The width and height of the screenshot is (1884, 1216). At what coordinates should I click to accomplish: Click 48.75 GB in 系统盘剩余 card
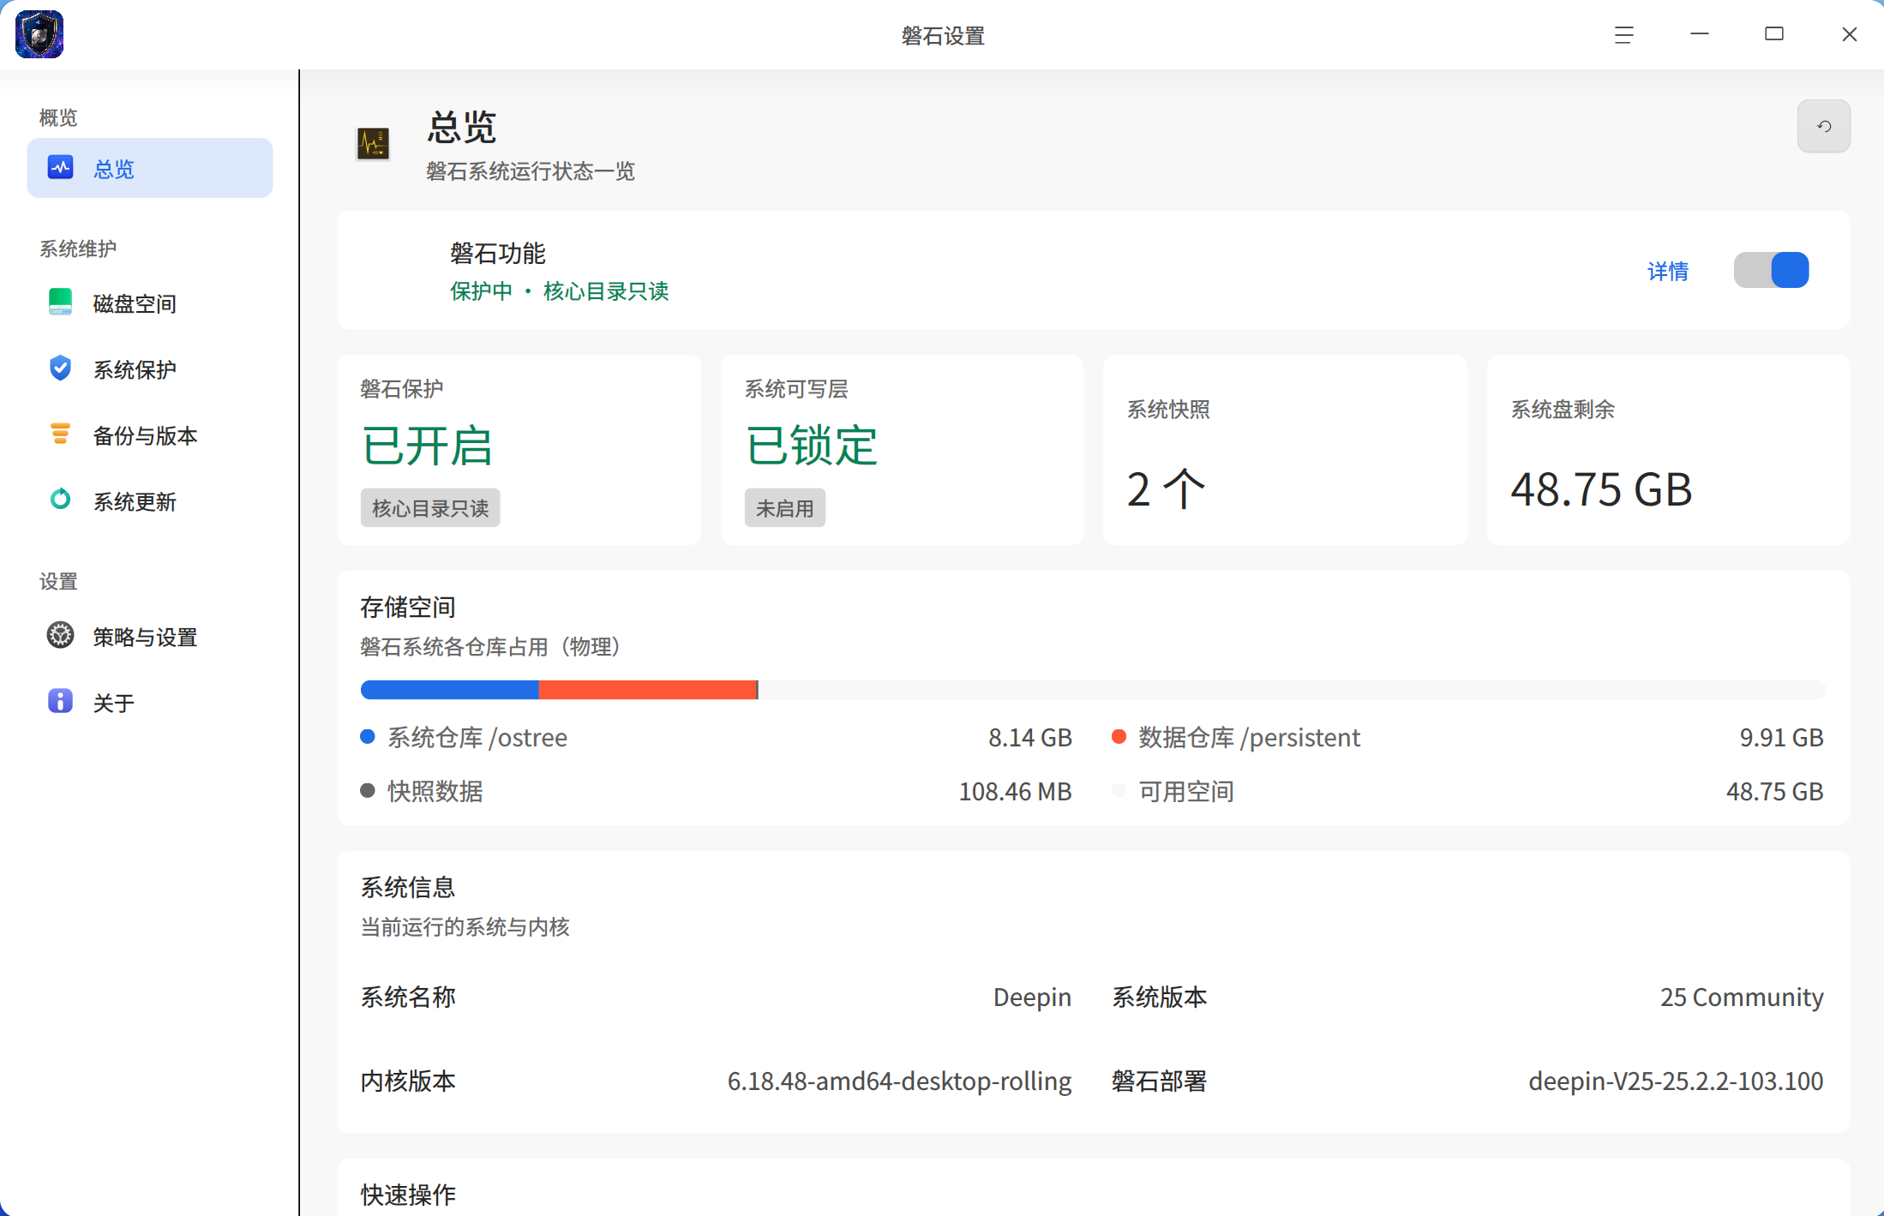pyautogui.click(x=1600, y=489)
